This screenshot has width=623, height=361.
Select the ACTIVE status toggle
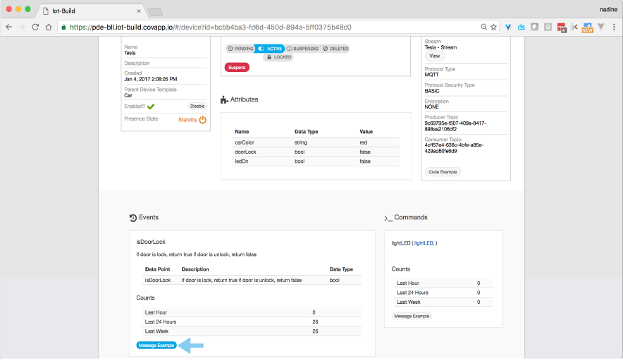pos(270,49)
